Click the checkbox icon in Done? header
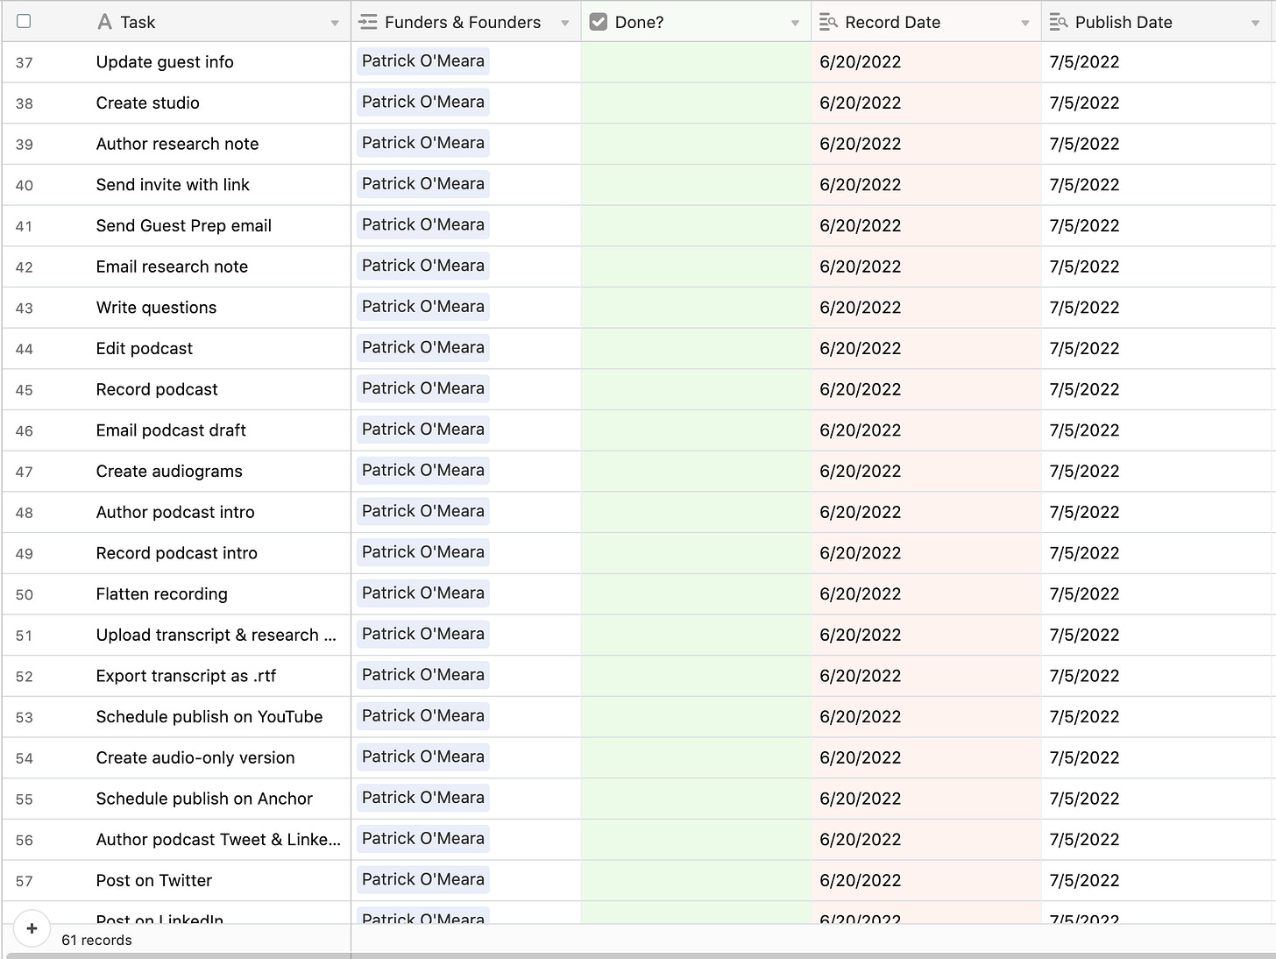The height and width of the screenshot is (959, 1276). 599,22
